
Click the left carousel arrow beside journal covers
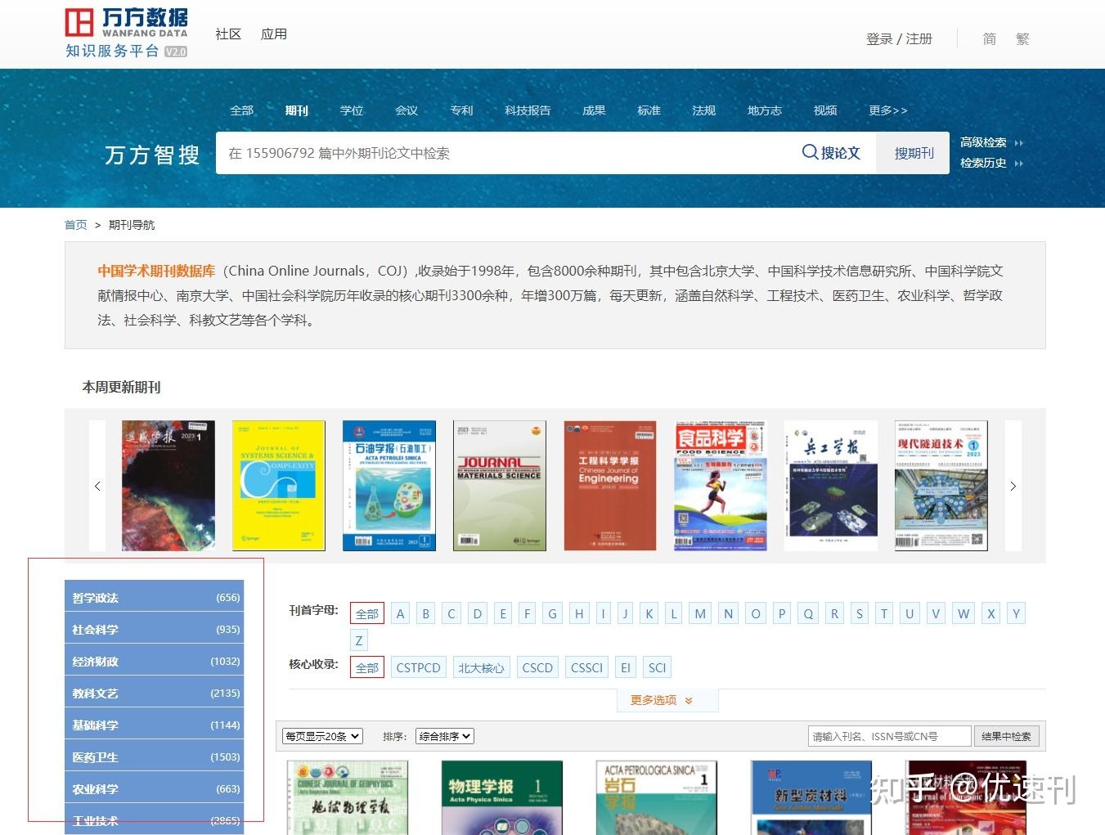(x=97, y=485)
